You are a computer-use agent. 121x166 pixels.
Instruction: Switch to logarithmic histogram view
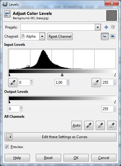(113, 36)
